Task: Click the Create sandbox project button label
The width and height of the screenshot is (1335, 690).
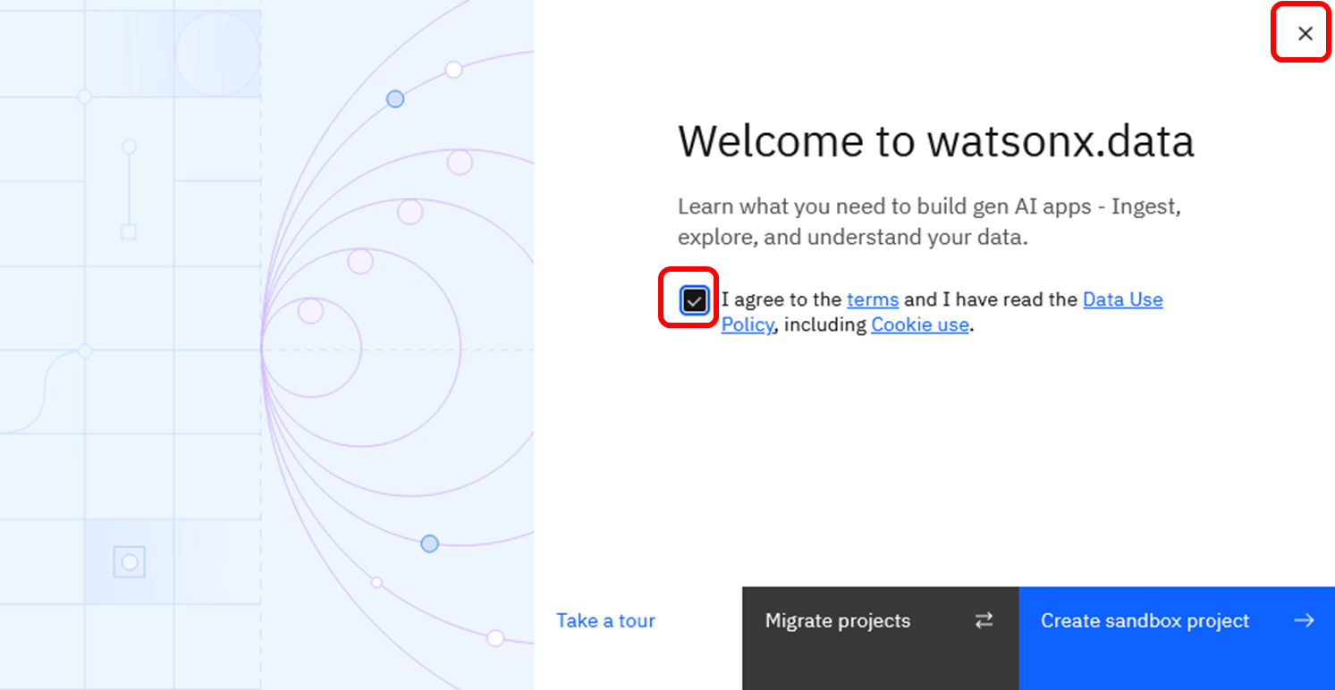Action: tap(1145, 620)
